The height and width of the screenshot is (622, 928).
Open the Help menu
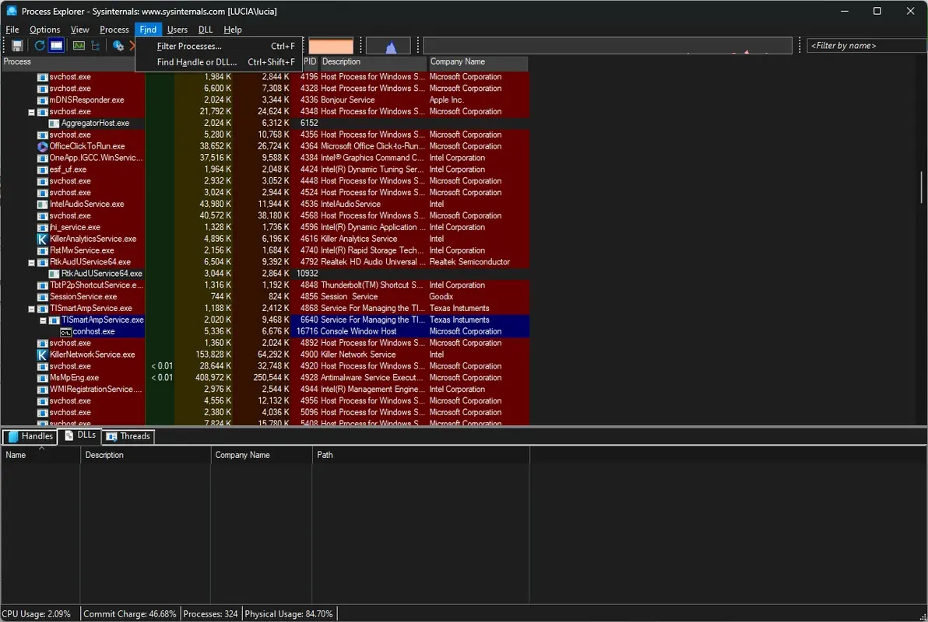pos(233,30)
